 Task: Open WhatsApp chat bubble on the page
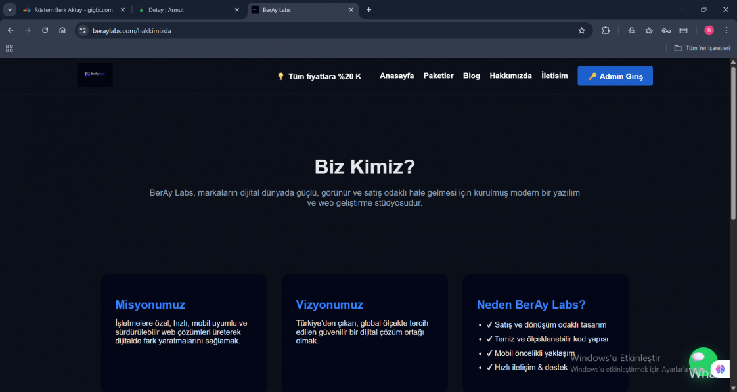[x=703, y=362]
